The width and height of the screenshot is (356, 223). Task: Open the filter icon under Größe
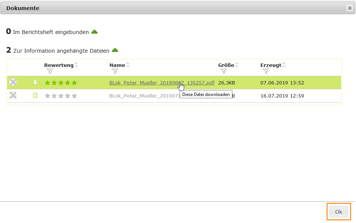tap(223, 71)
